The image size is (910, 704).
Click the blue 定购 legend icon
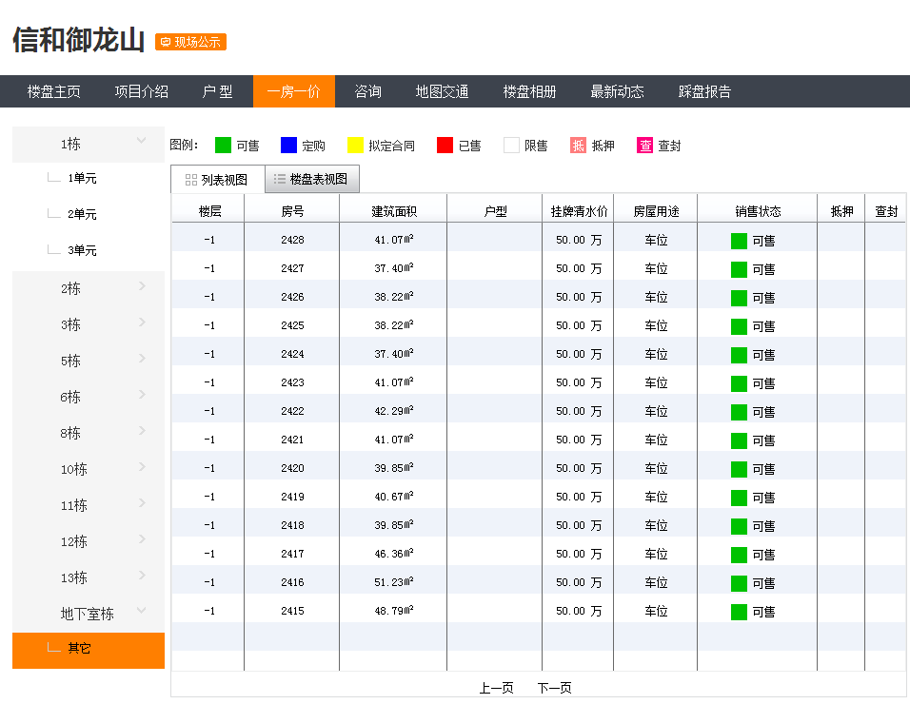pos(290,145)
